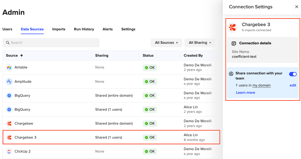The image size is (301, 159).
Task: Click the Chargebee 3 row icon
Action: point(9,138)
